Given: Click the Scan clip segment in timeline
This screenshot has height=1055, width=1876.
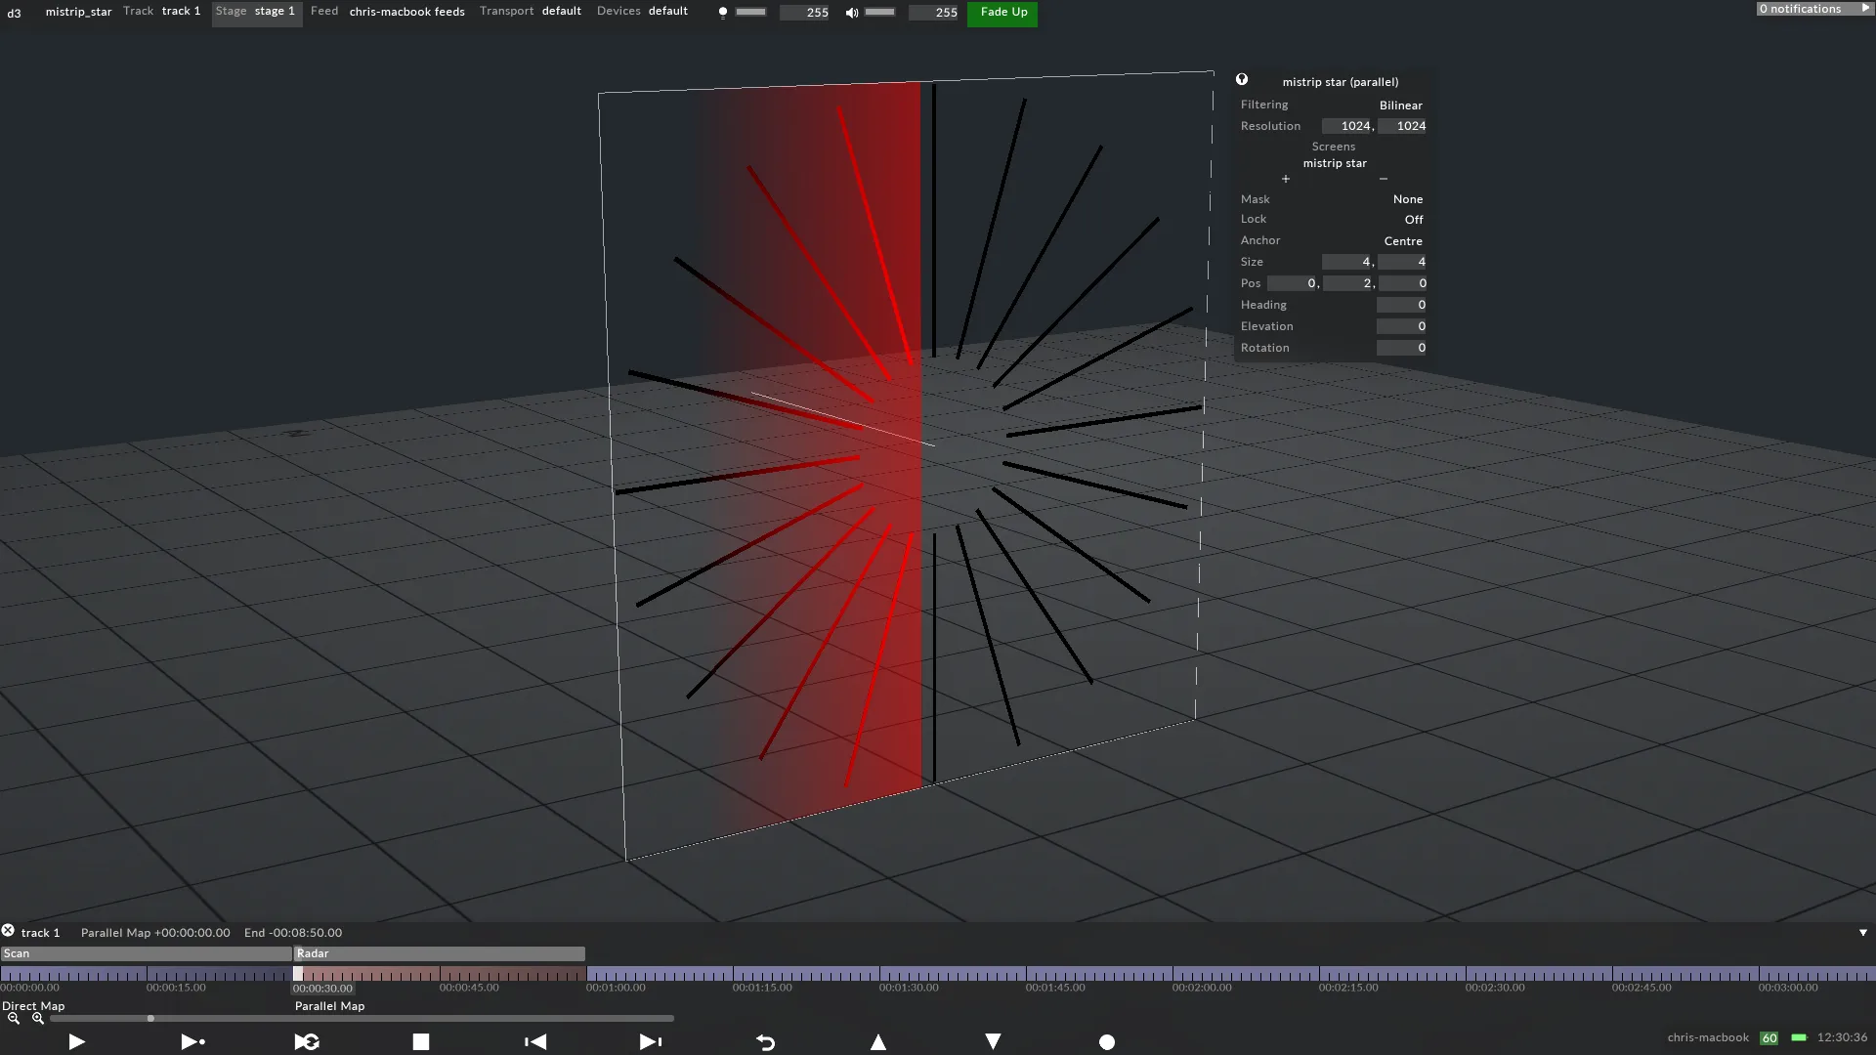Looking at the screenshot, I should coord(146,953).
